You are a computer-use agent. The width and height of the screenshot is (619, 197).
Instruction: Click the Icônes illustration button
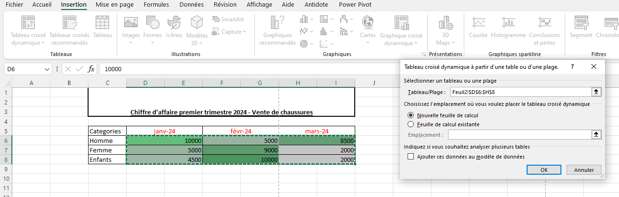click(174, 22)
